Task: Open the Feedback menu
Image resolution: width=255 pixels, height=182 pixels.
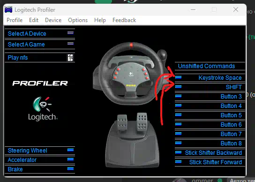Action: [x=124, y=20]
